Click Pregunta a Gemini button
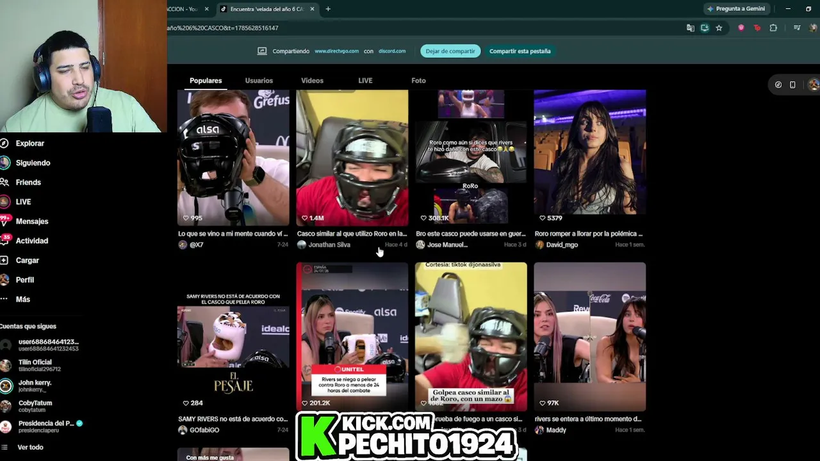 click(x=735, y=9)
